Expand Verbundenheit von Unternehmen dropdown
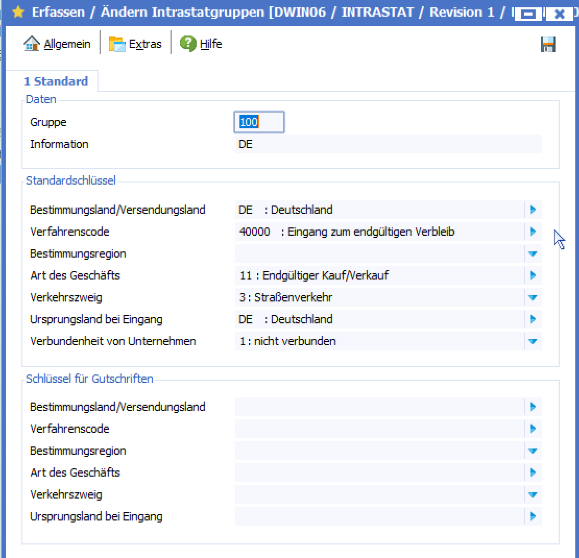Image resolution: width=579 pixels, height=558 pixels. tap(533, 341)
